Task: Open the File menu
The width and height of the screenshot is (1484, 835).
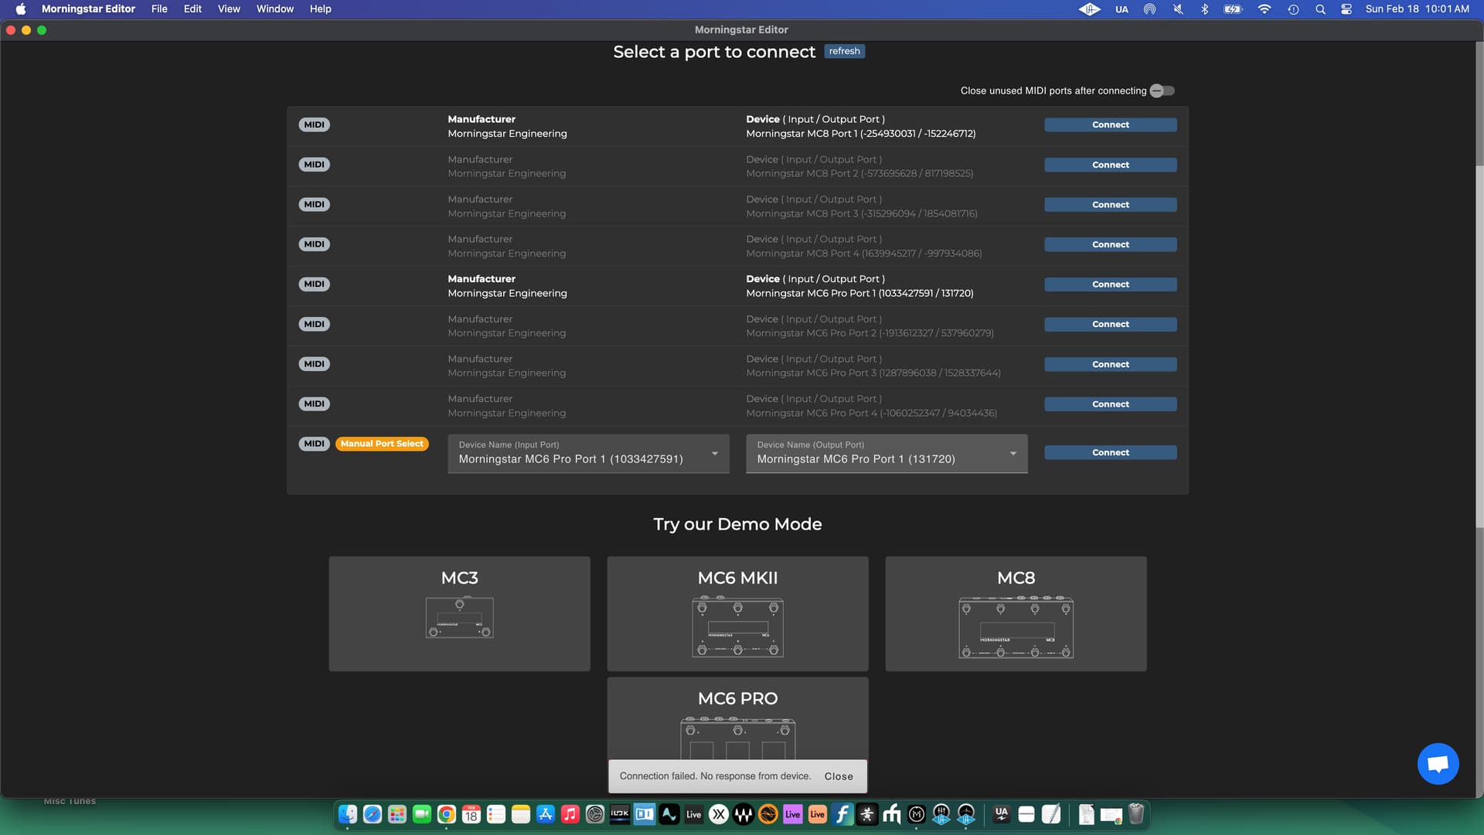Action: click(x=159, y=9)
